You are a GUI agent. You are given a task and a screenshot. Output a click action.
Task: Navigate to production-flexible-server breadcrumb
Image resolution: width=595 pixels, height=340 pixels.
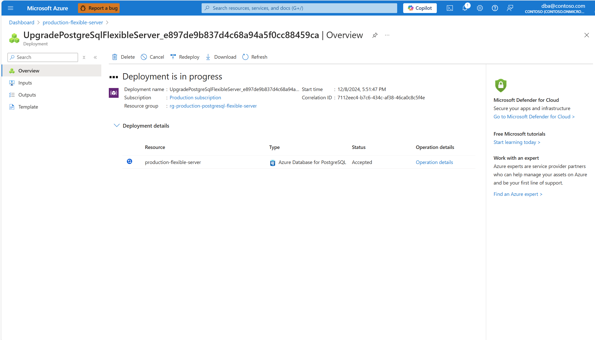[73, 23]
